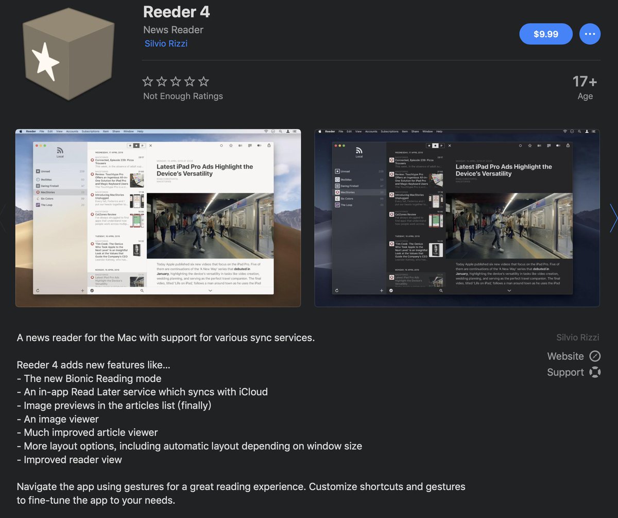
Task: Click the "new Bionic Reading mode" line
Action: pyautogui.click(x=89, y=379)
